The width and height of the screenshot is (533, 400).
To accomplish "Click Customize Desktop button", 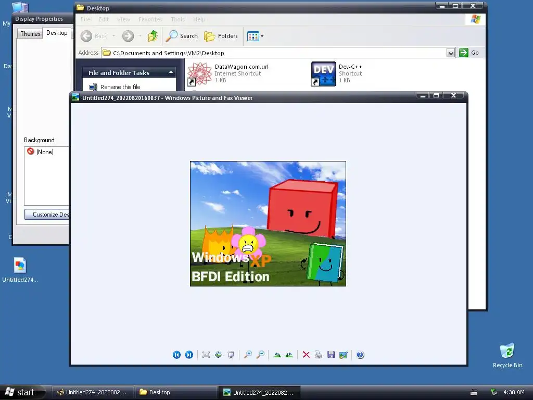I will pos(47,214).
